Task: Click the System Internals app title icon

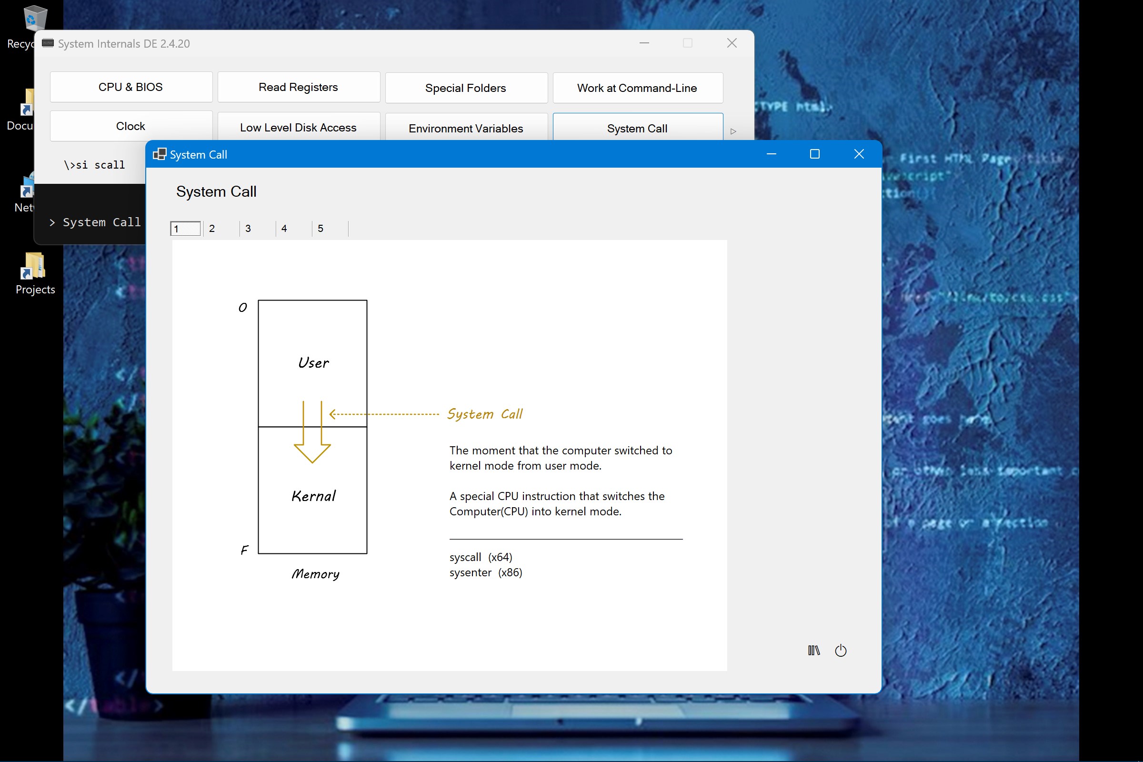Action: [x=48, y=43]
